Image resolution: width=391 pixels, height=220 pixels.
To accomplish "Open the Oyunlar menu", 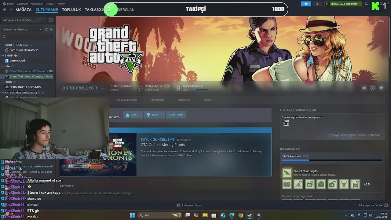I will click(x=50, y=4).
